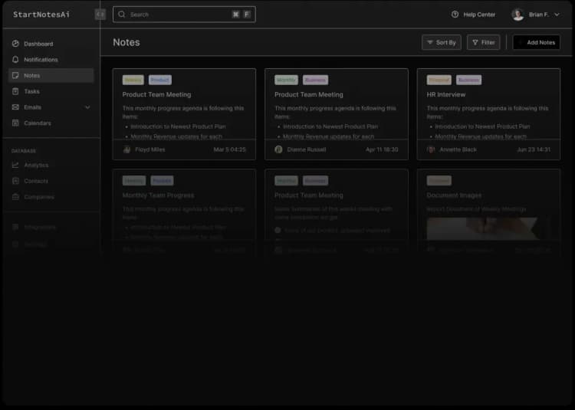Image resolution: width=575 pixels, height=410 pixels.
Task: Click Brian F. profile avatar
Action: (x=517, y=15)
